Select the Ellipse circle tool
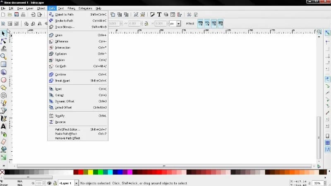Screen dimensions: 331x186 click(x=3, y=80)
